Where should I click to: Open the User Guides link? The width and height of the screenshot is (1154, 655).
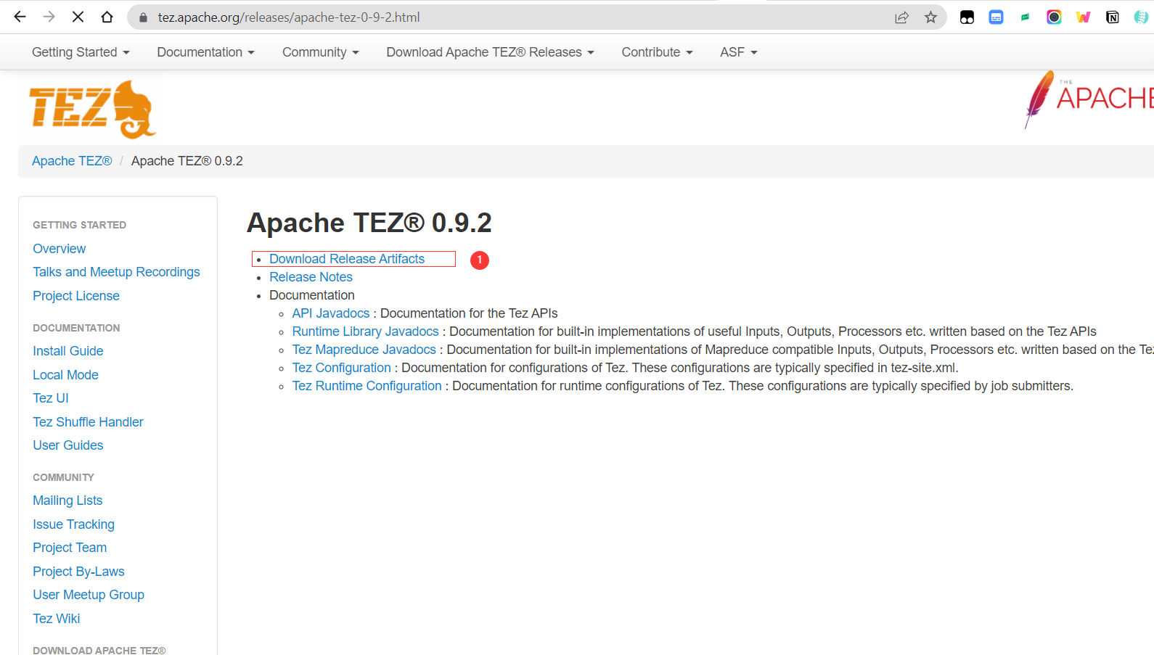[67, 445]
